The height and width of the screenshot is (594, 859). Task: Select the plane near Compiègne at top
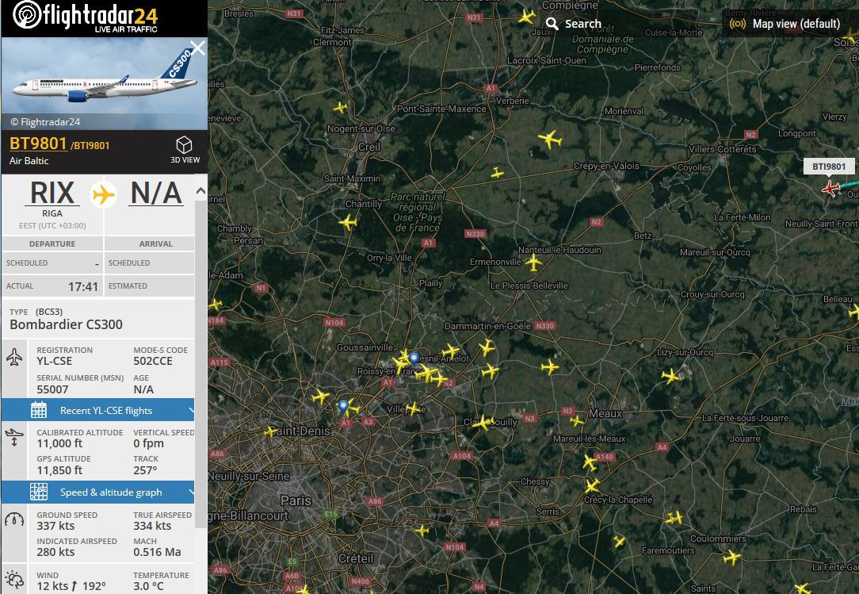[x=526, y=17]
